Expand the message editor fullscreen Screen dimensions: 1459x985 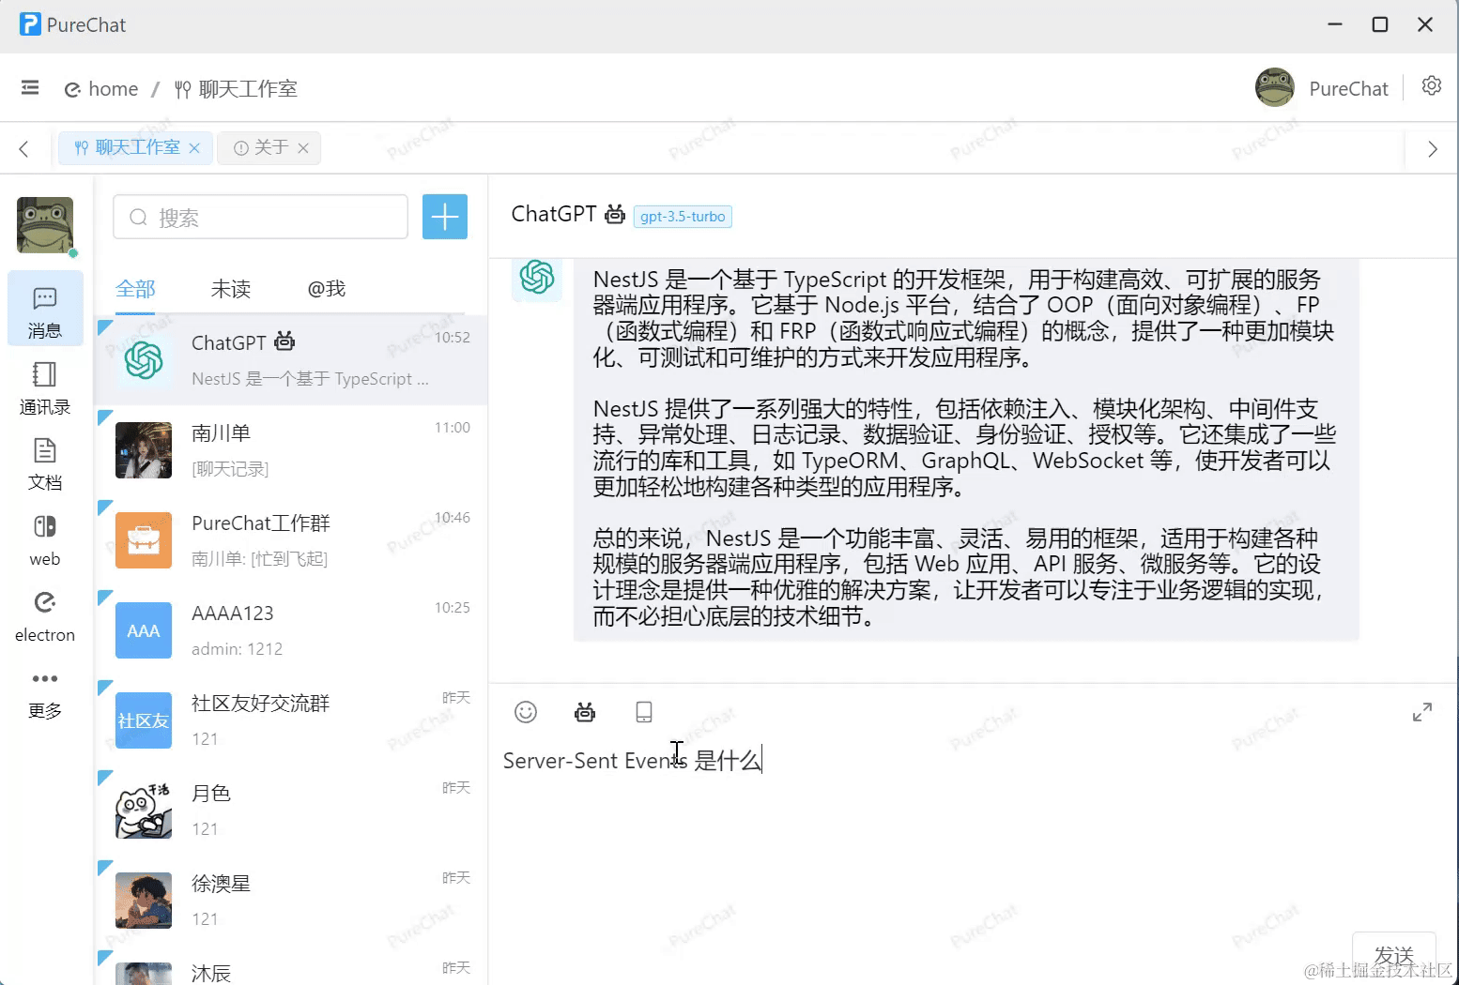click(x=1422, y=712)
